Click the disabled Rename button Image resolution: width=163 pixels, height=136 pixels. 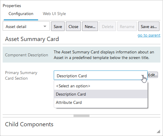(127, 26)
